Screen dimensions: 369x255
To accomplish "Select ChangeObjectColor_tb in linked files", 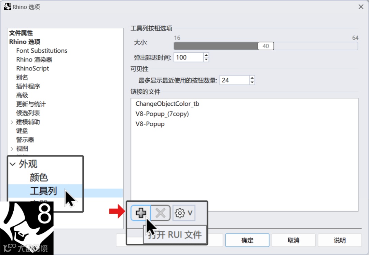I will [167, 104].
